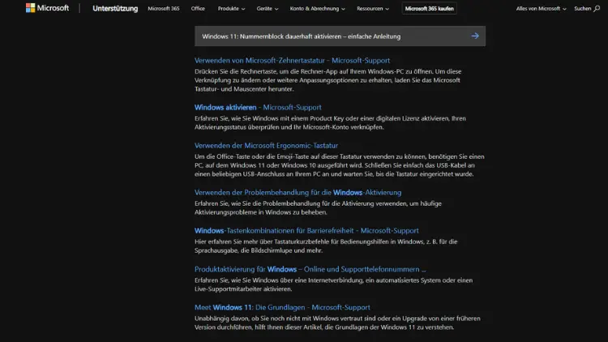
Task: Open the Microsoft 365 menu item
Action: click(x=164, y=9)
